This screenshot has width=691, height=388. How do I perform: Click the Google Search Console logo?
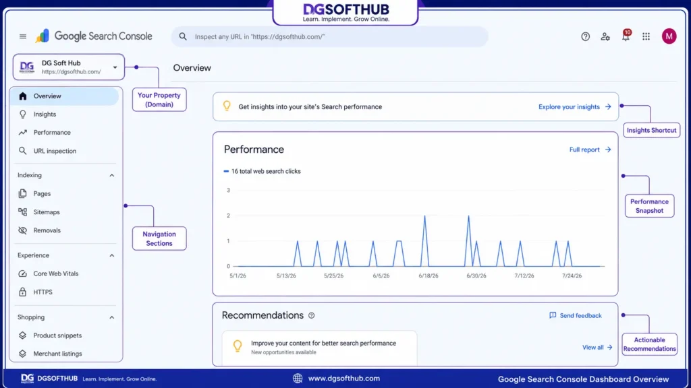click(94, 36)
